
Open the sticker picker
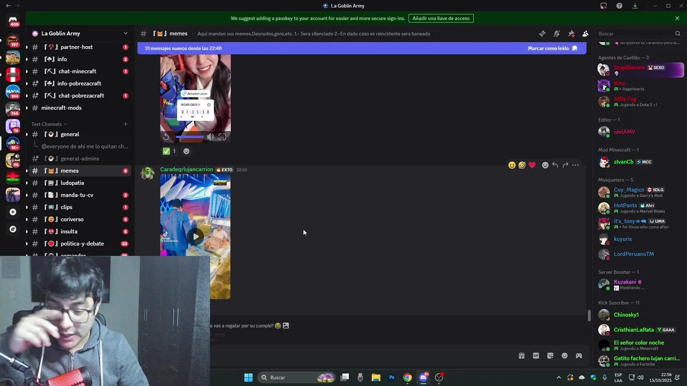pos(550,355)
